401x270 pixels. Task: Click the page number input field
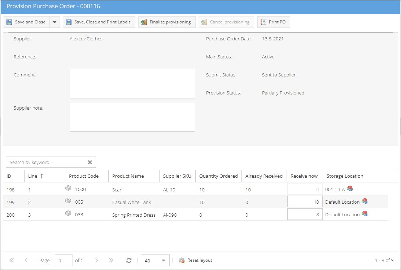[x=64, y=260]
